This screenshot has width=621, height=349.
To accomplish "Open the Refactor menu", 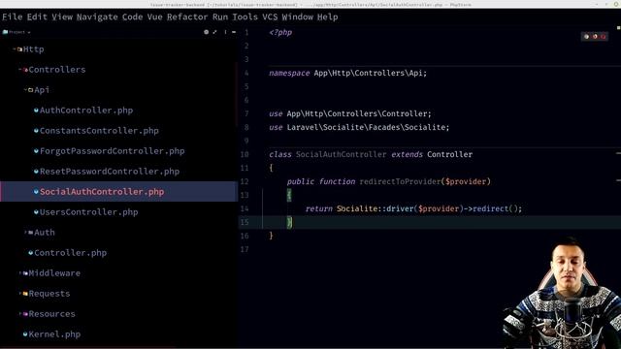I will coord(187,17).
